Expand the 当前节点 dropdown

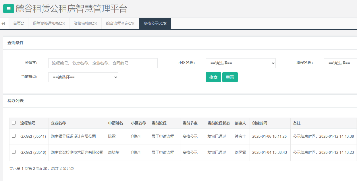(83, 77)
